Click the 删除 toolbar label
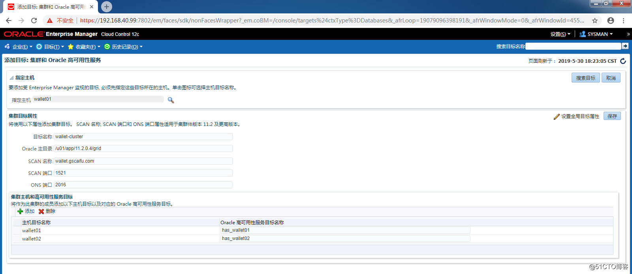This screenshot has width=632, height=274. click(51, 211)
